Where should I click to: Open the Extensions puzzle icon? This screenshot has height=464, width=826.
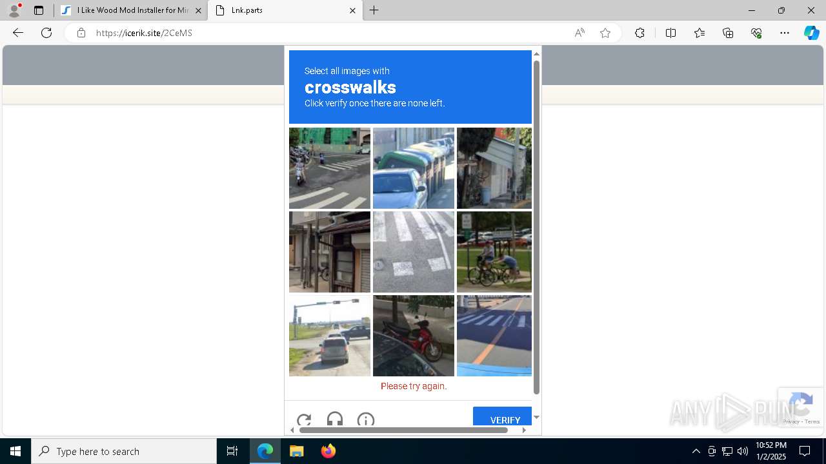[640, 33]
